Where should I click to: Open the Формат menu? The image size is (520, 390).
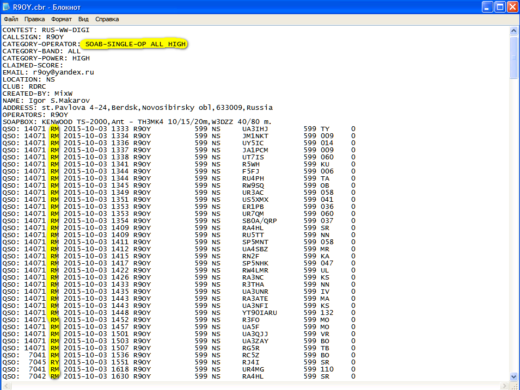pos(61,19)
